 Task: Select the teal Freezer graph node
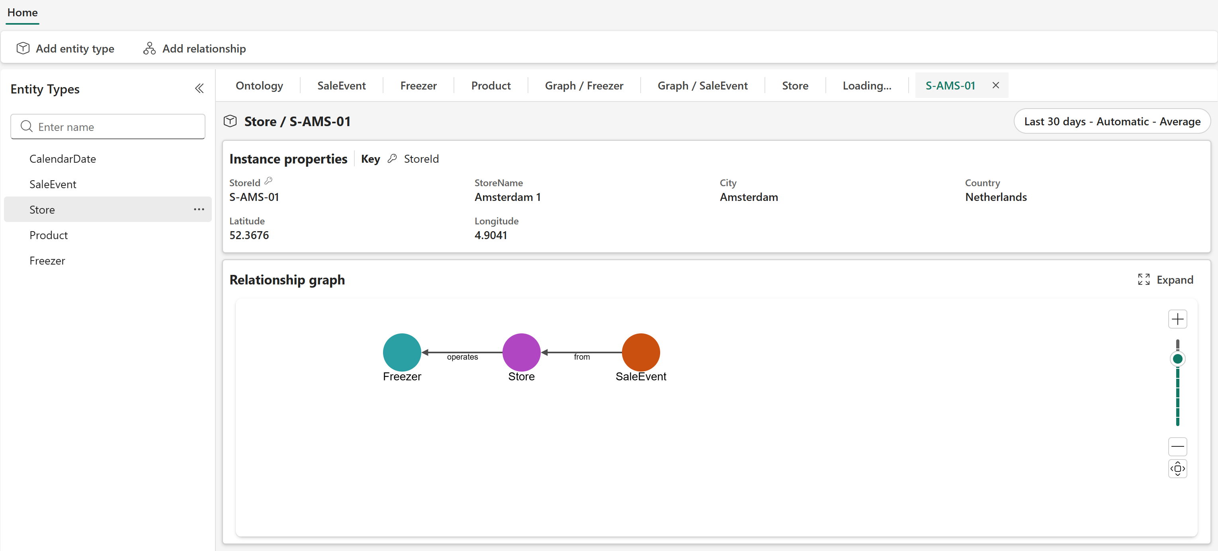[x=401, y=352]
